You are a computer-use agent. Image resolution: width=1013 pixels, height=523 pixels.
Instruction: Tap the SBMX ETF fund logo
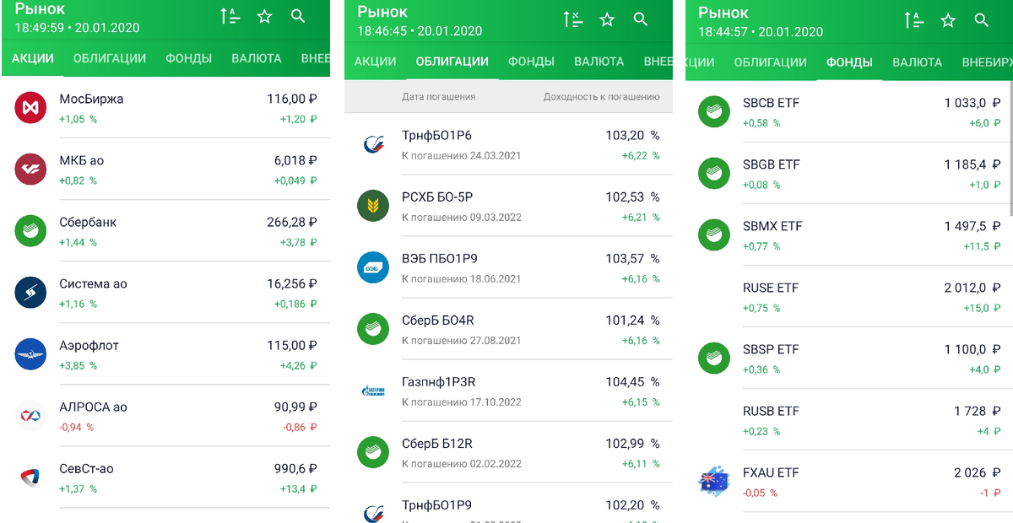714,235
